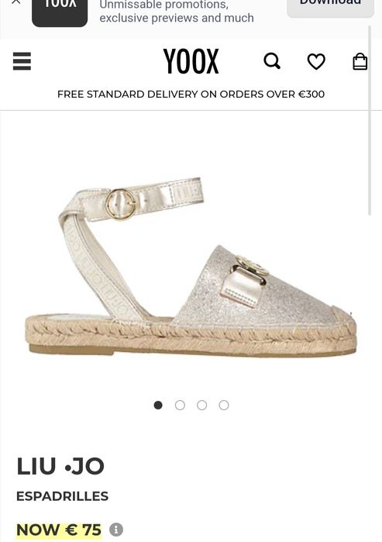Open the wishlist heart icon
The width and height of the screenshot is (382, 542).
point(316,61)
